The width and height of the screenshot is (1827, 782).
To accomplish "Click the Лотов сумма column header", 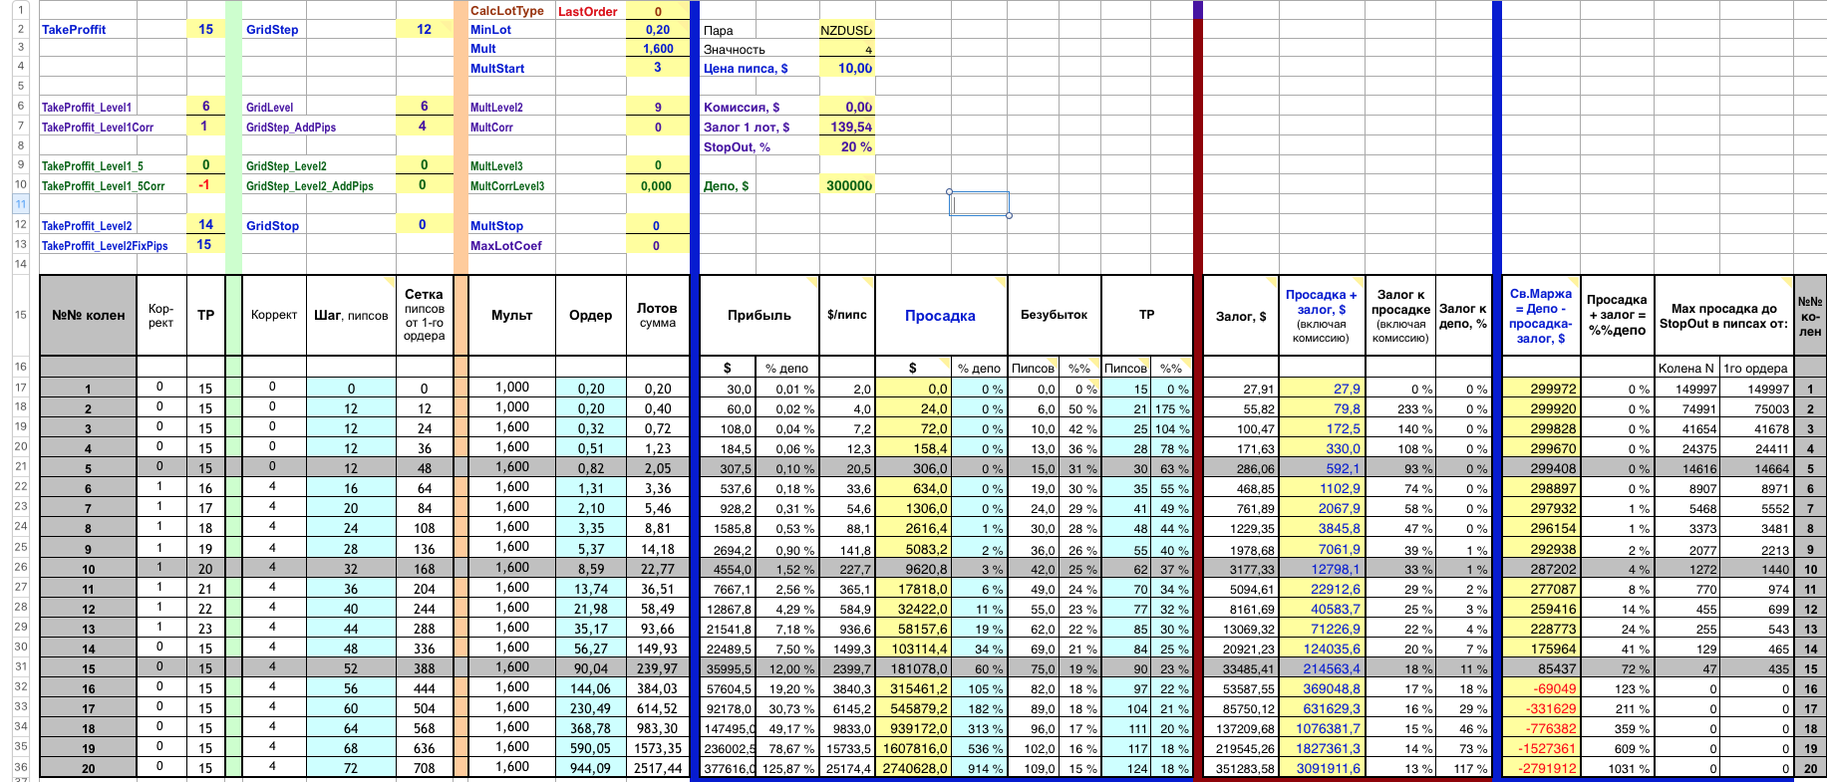I will tap(657, 315).
